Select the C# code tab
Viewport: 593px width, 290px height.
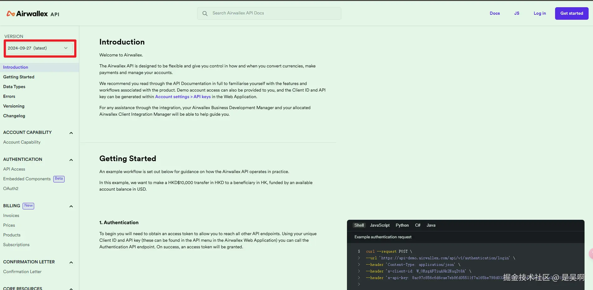point(418,225)
